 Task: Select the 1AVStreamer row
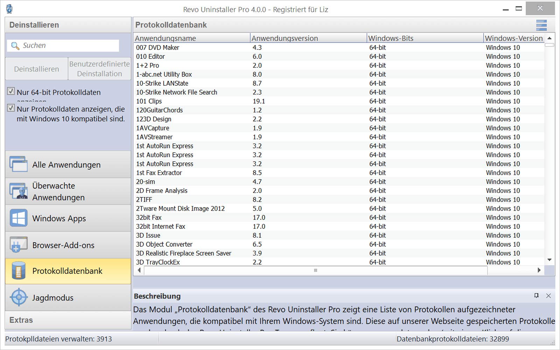339,137
